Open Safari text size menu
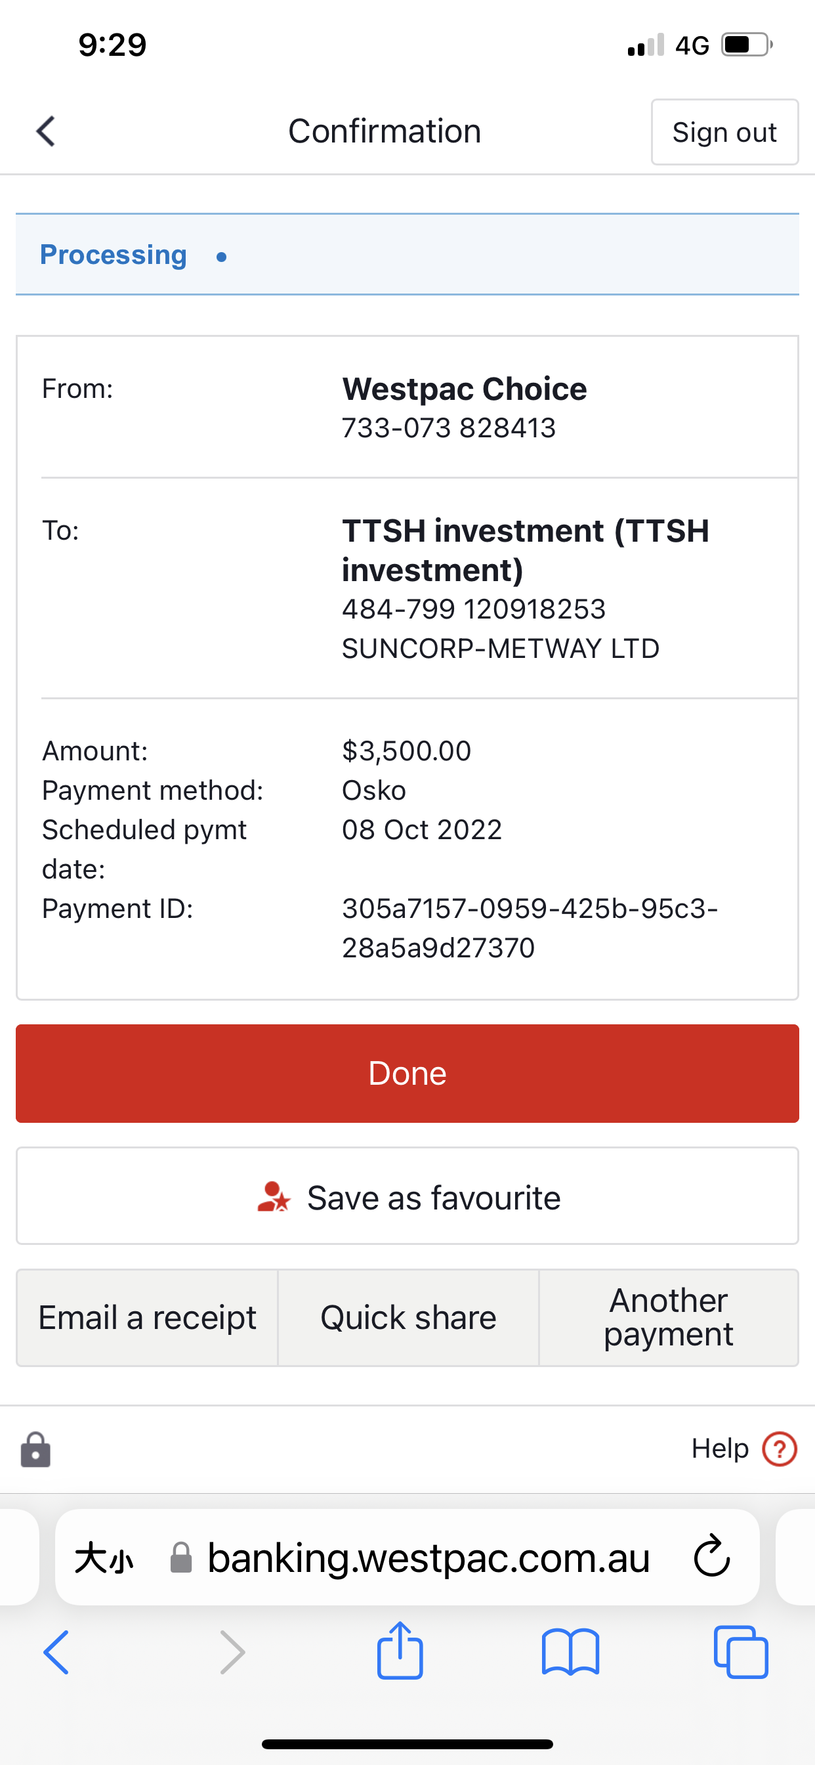Screen dimensions: 815x1765 click(104, 1558)
